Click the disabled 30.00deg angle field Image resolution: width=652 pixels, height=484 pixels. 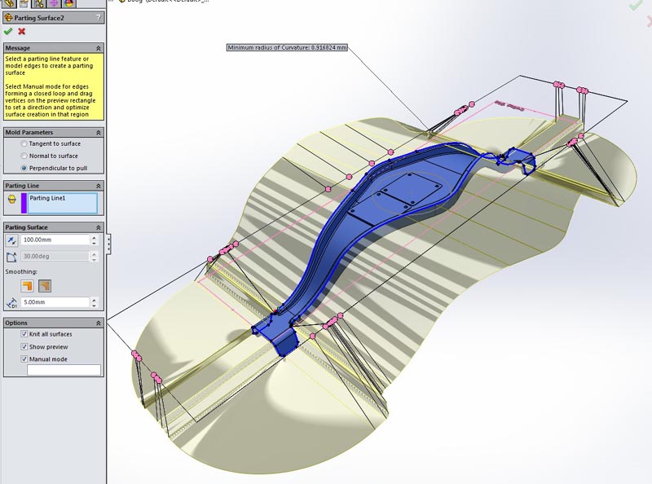click(55, 256)
